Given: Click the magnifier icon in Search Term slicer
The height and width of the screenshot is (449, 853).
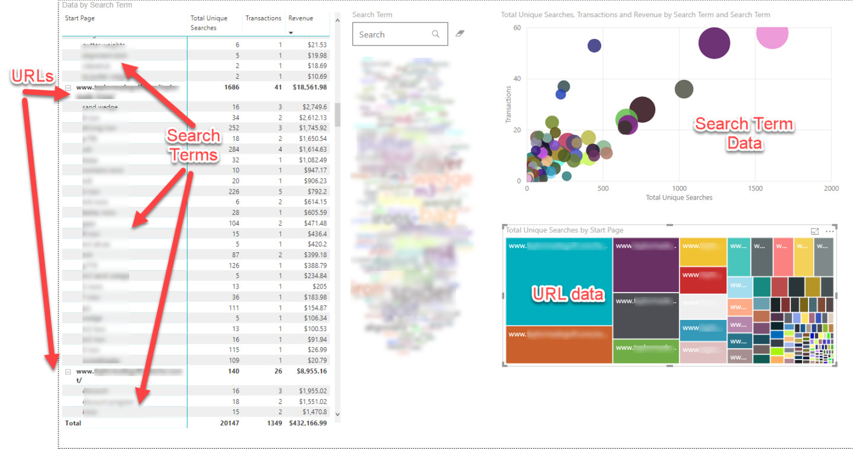Looking at the screenshot, I should pyautogui.click(x=435, y=34).
